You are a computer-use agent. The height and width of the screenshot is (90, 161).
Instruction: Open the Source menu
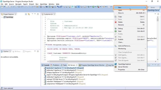(x=11, y=4)
